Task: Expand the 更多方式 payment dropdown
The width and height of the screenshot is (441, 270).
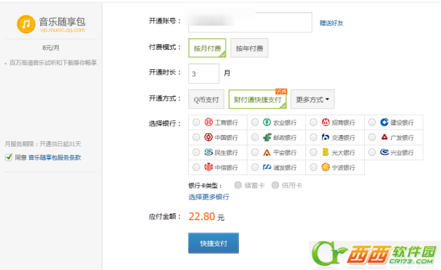Action: coord(312,99)
